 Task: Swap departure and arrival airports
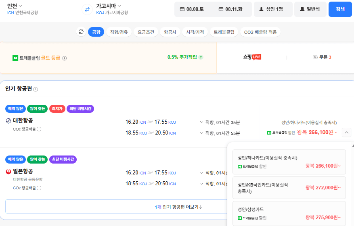tap(87, 9)
